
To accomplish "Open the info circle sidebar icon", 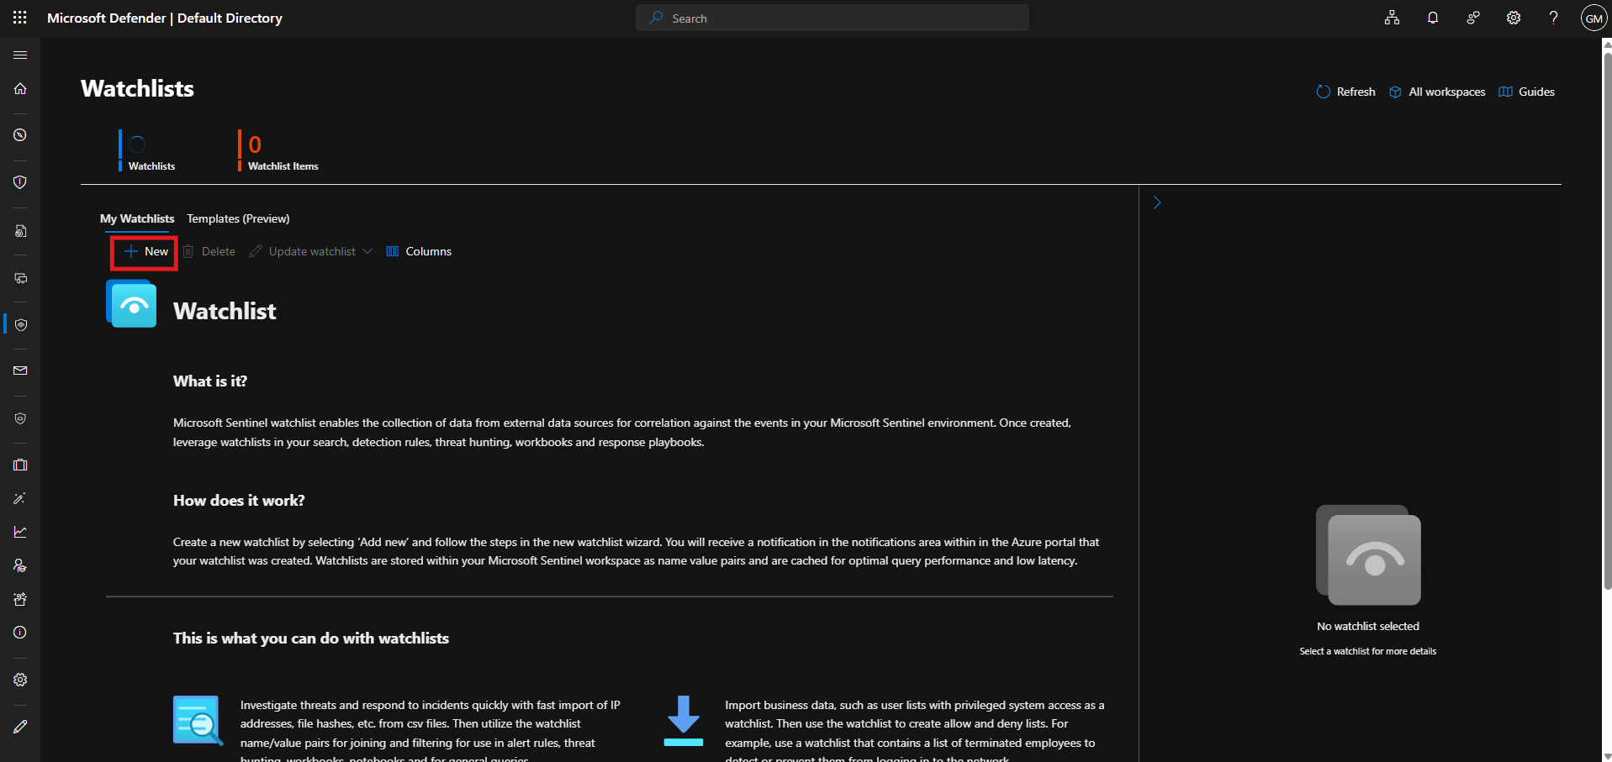I will click(20, 633).
